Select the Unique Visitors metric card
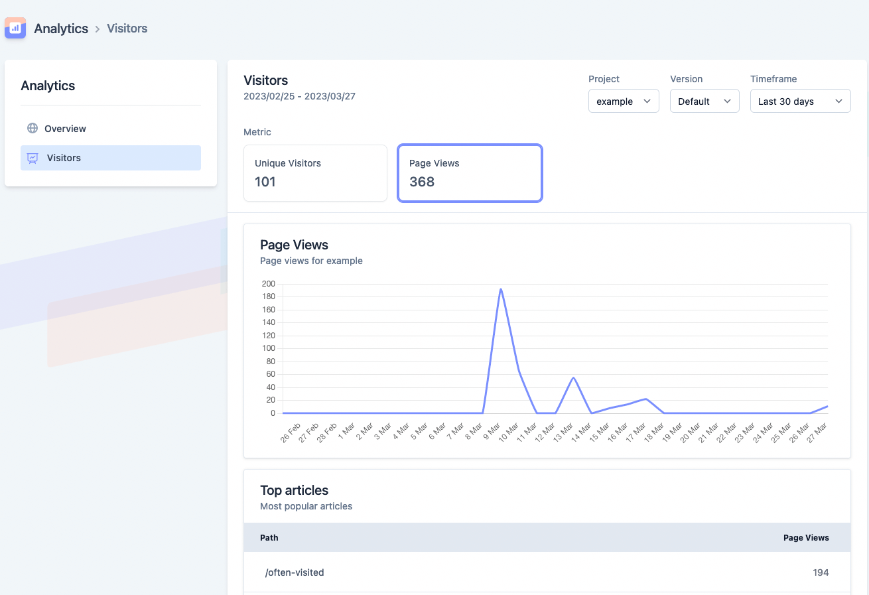869x595 pixels. point(314,173)
